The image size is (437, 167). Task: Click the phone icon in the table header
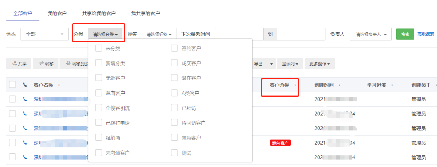pos(25,85)
